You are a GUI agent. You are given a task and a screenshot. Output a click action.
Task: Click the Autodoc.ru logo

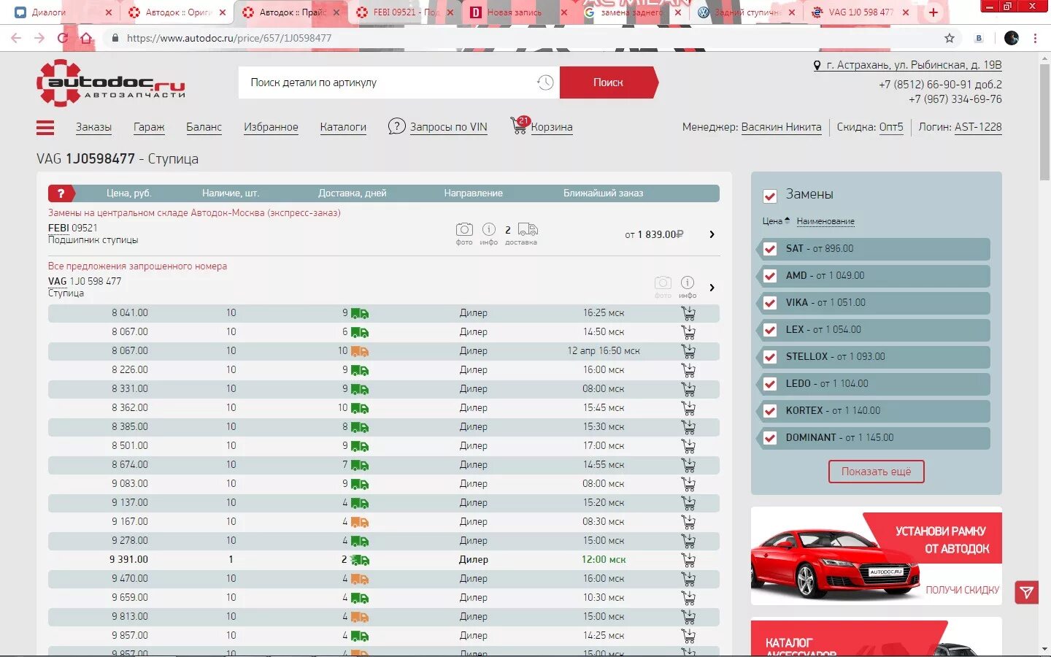pos(111,82)
